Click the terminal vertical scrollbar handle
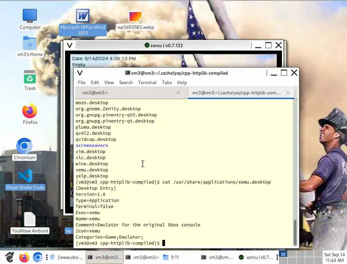The width and height of the screenshot is (347, 264). pyautogui.click(x=295, y=232)
